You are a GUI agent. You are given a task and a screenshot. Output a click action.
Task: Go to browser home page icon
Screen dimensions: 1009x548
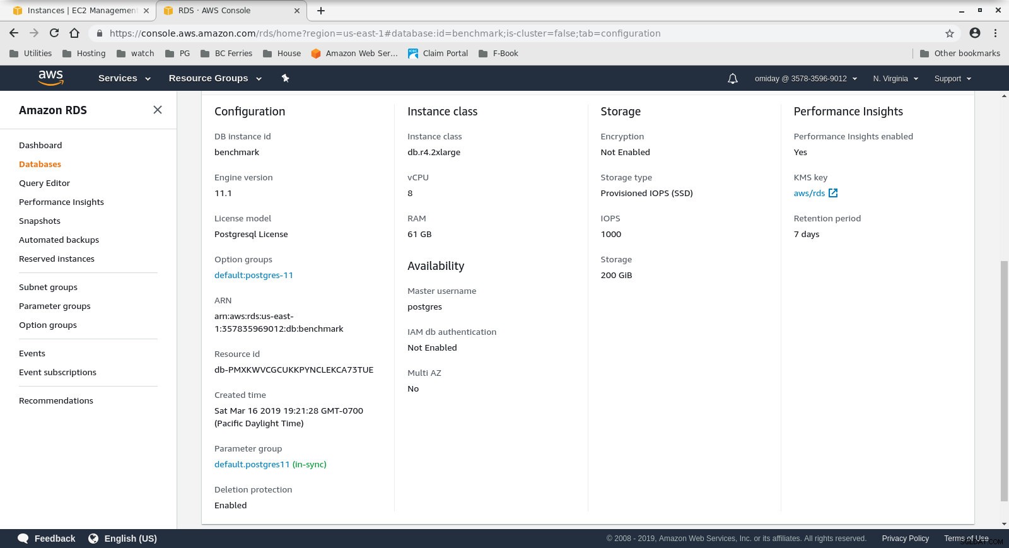(x=74, y=33)
